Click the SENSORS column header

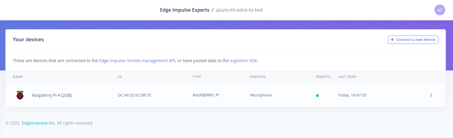(x=258, y=77)
